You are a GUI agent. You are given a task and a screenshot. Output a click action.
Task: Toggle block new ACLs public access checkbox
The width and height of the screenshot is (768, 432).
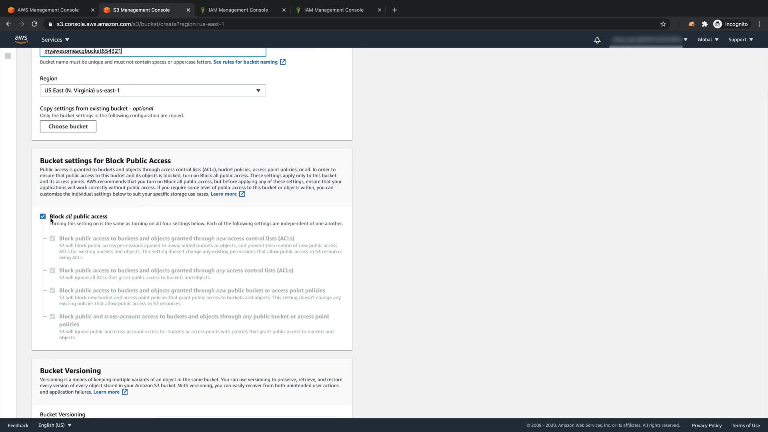click(52, 238)
